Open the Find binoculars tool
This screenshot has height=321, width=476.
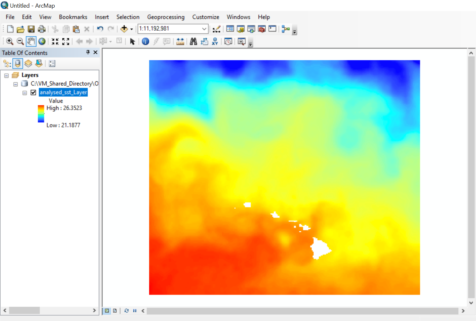pos(193,41)
